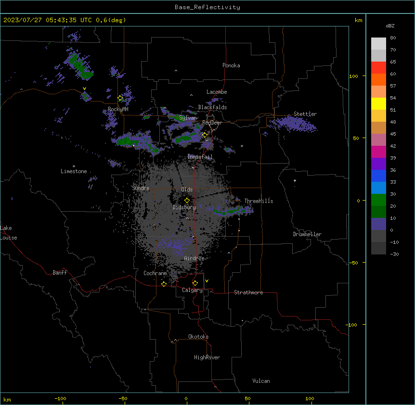
Task: Click the asterisk marker above Limestone
Action: coord(74,166)
